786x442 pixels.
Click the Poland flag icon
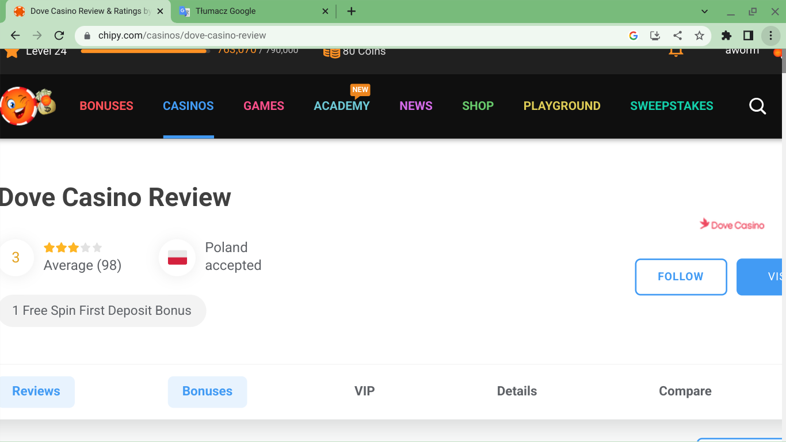coord(176,257)
